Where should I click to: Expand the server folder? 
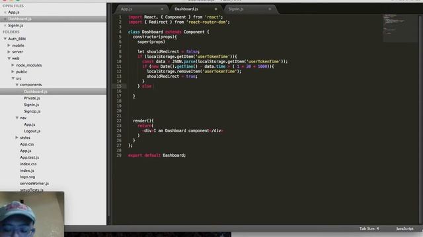click(9, 51)
